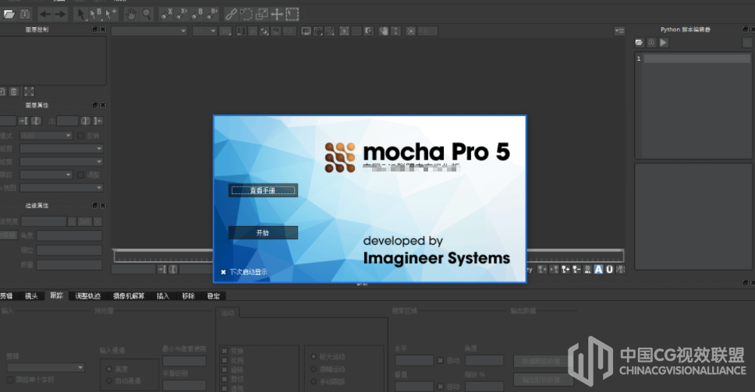Click the 平滑级别 input field
Viewport: 755px width, 392px height.
click(x=184, y=385)
